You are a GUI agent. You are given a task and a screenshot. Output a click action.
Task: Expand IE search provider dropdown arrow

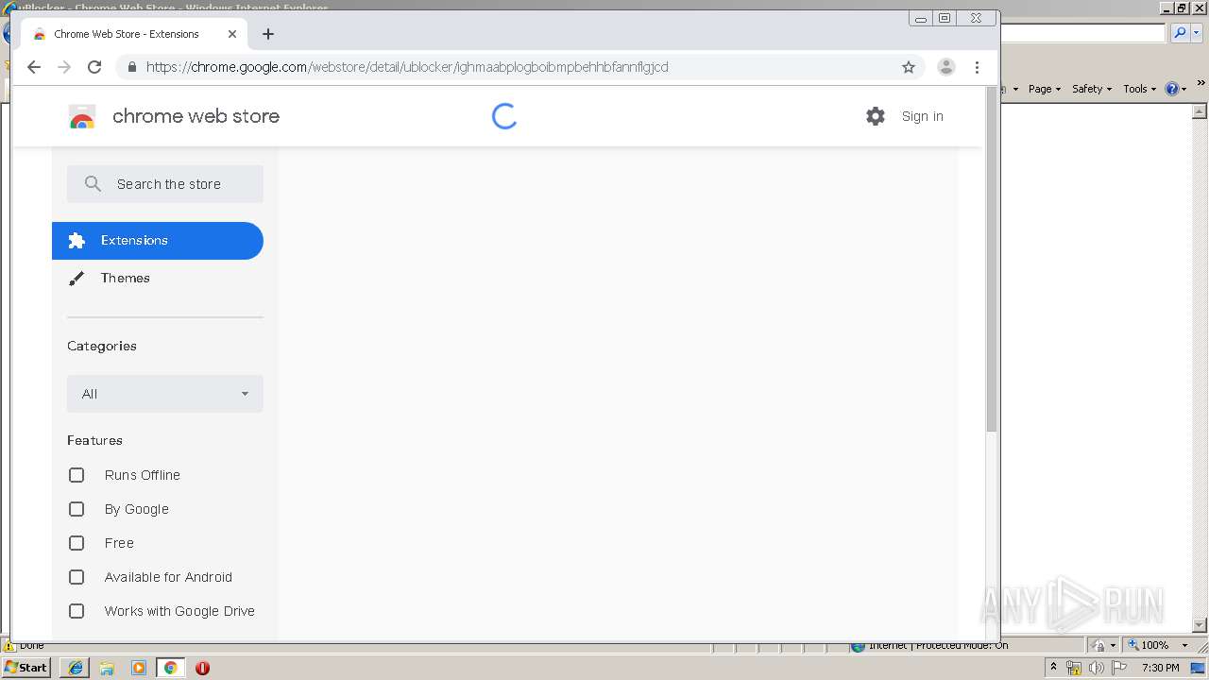pos(1197,33)
